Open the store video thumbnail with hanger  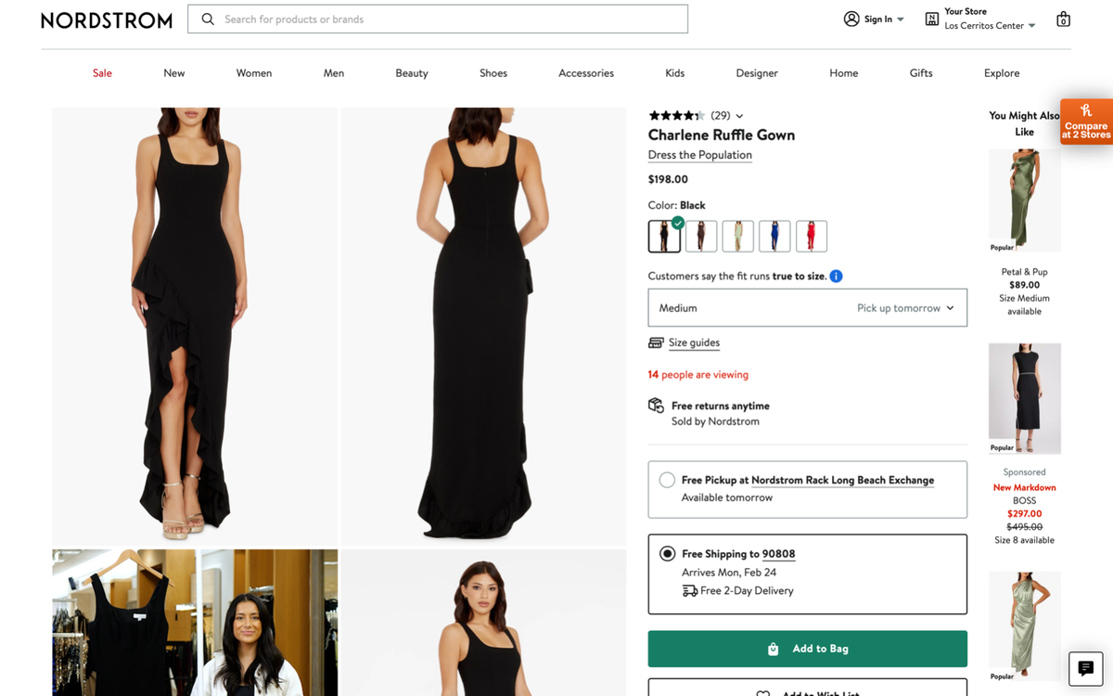195,623
